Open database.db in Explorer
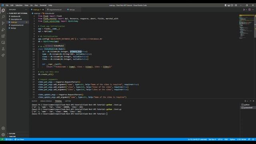This screenshot has width=256, height=144. click(x=18, y=16)
